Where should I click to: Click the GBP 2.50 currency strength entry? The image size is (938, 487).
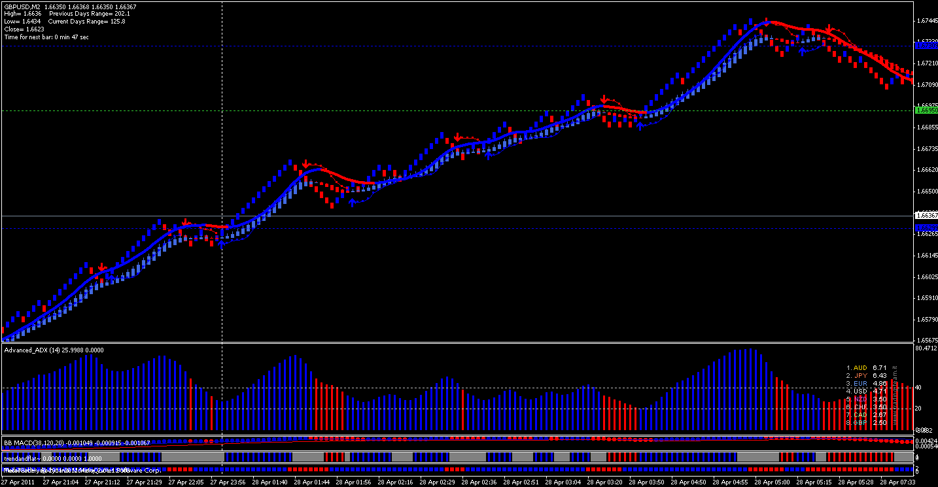(866, 423)
